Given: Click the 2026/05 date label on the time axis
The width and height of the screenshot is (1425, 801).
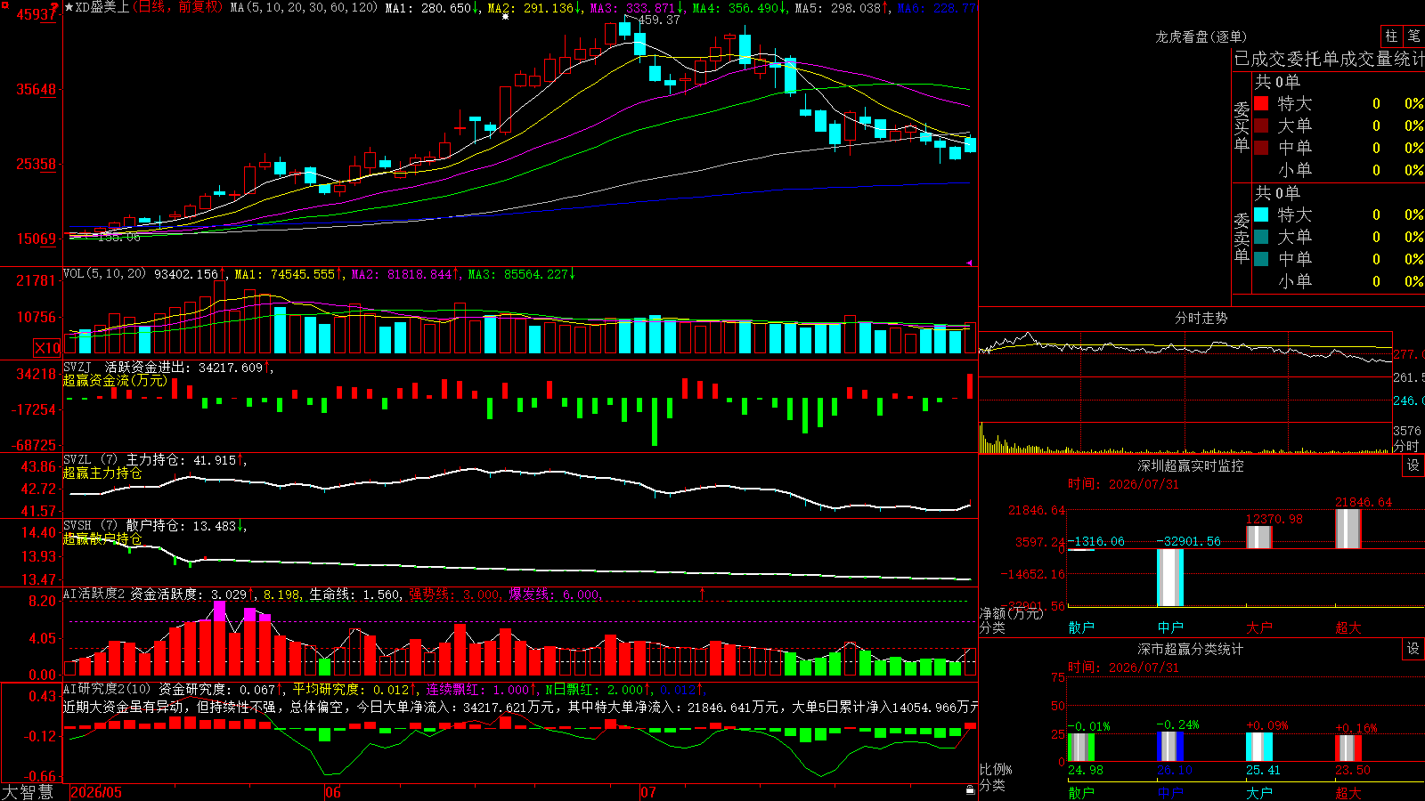Looking at the screenshot, I should coord(96,792).
